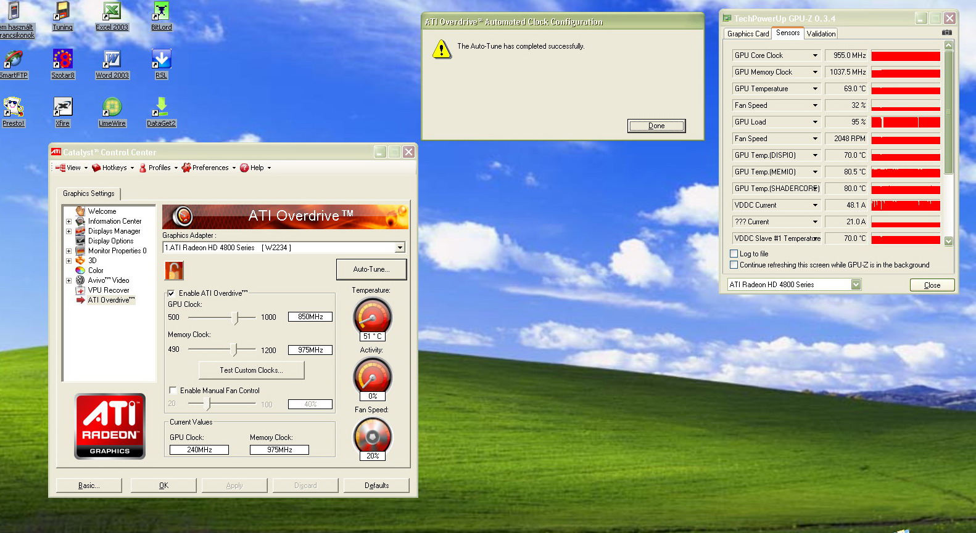Toggle Log to file checkbox

734,254
